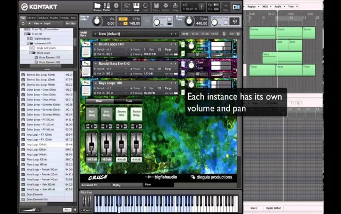Click the Master Editor Vol knob
The width and height of the screenshot is (341, 214).
[x=97, y=21]
